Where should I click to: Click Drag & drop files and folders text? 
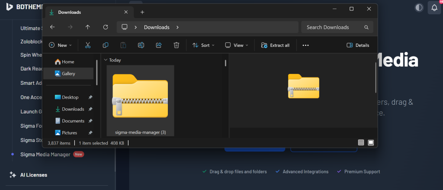tap(238, 172)
